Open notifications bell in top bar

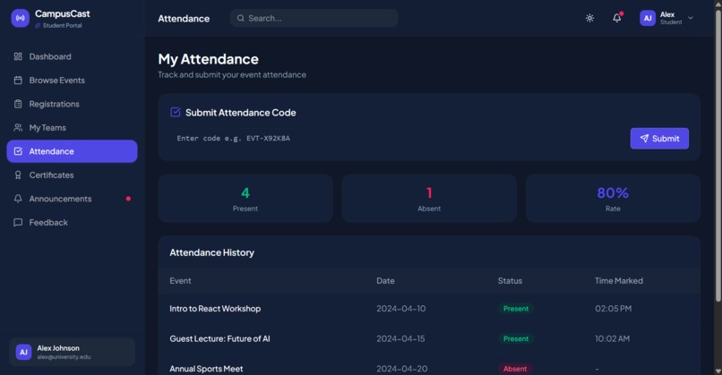coord(616,19)
